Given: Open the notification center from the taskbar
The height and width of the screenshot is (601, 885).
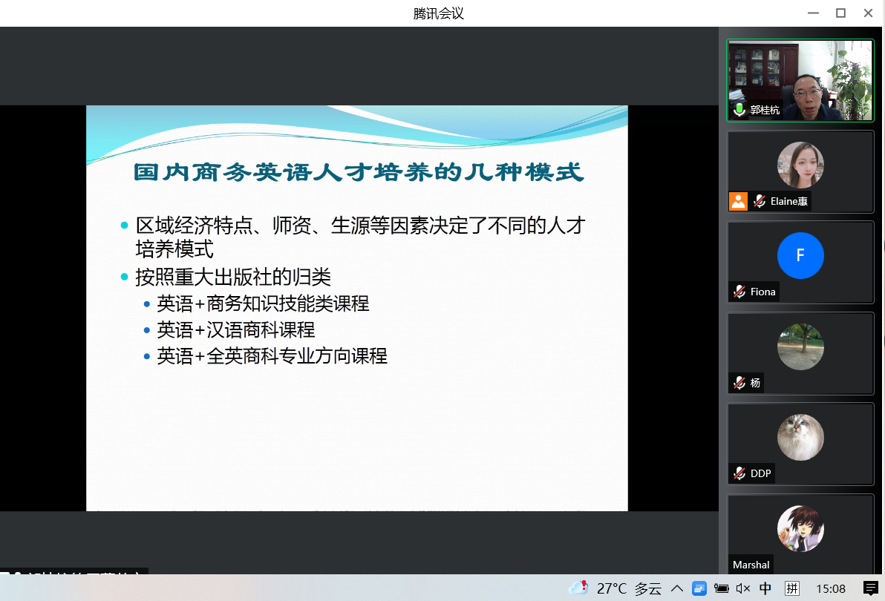Looking at the screenshot, I should (870, 588).
